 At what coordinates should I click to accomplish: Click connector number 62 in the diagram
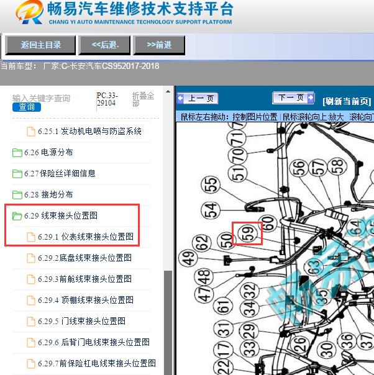pyautogui.click(x=203, y=243)
